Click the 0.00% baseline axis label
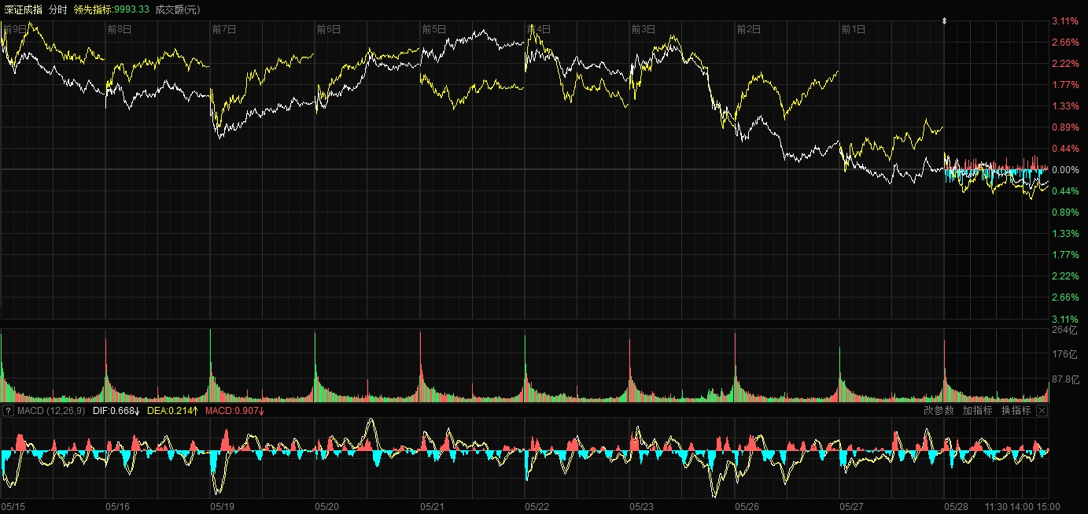 pos(1064,170)
